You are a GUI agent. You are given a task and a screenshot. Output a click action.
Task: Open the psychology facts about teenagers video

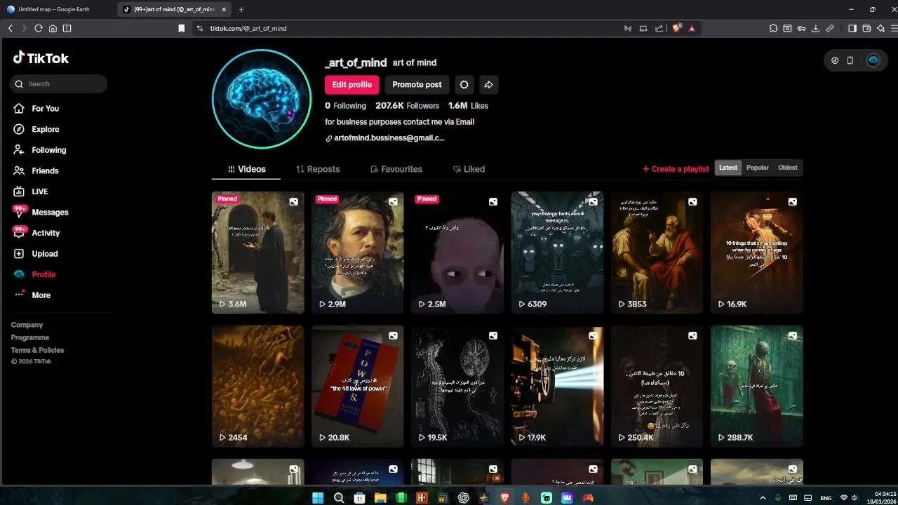[557, 252]
